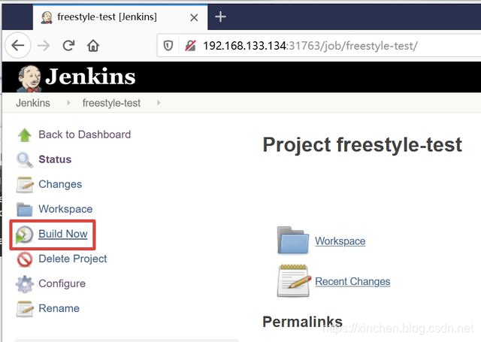Open the Workspace link in main panel
Viewport: 481px width, 342px height.
pyautogui.click(x=340, y=241)
